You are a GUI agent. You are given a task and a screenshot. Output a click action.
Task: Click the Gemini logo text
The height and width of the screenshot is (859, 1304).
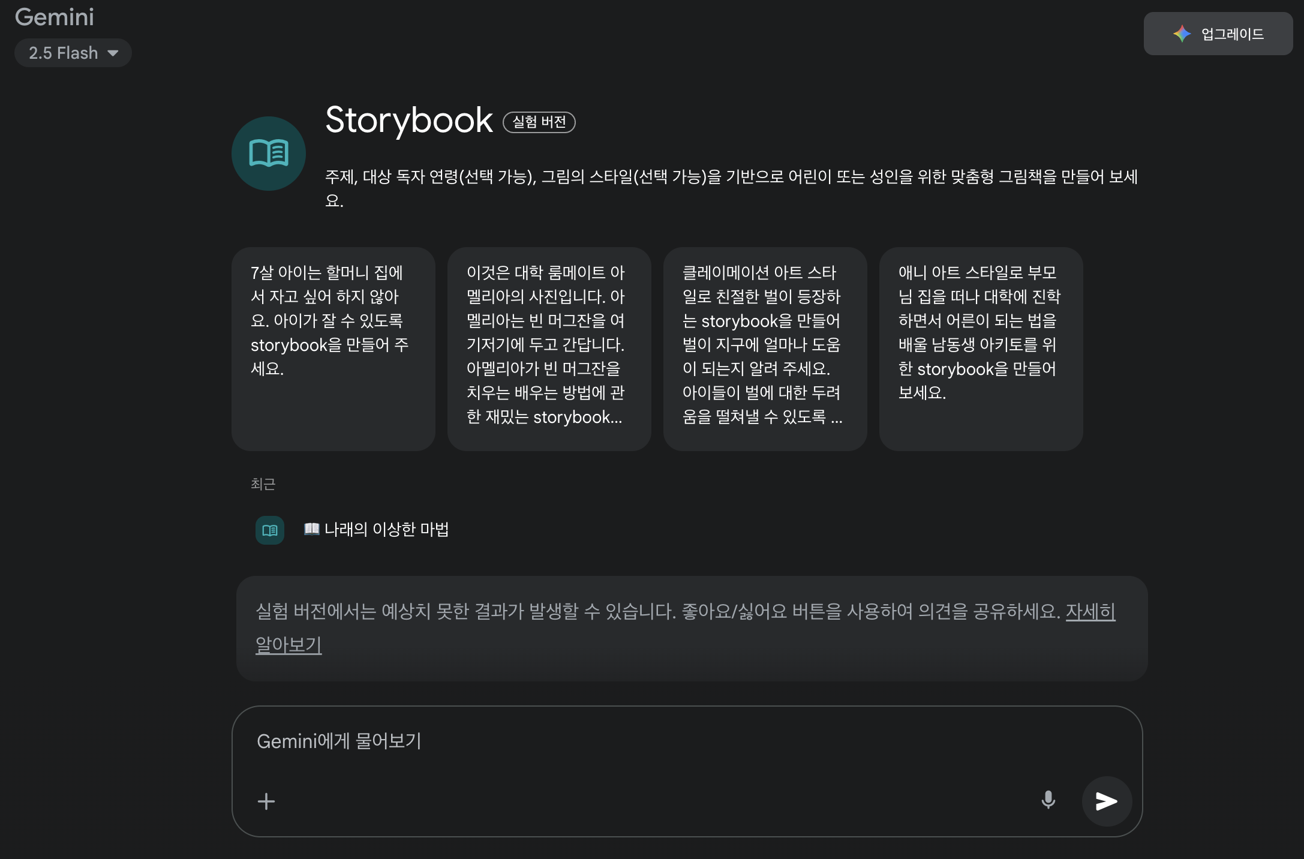coord(55,17)
